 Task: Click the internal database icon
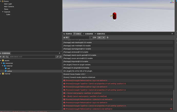pyautogui.click(x=3, y=74)
